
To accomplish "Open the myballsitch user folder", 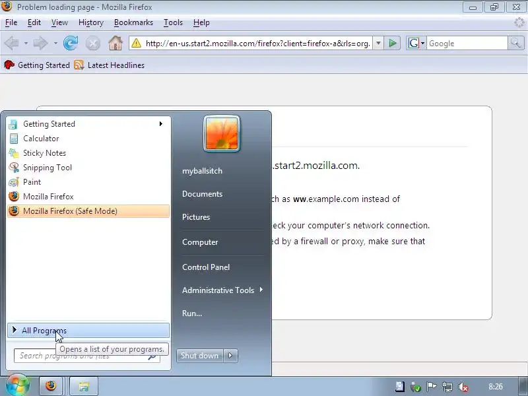I will click(203, 171).
